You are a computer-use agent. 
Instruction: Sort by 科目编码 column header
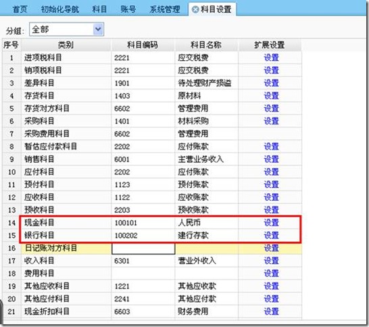click(143, 45)
